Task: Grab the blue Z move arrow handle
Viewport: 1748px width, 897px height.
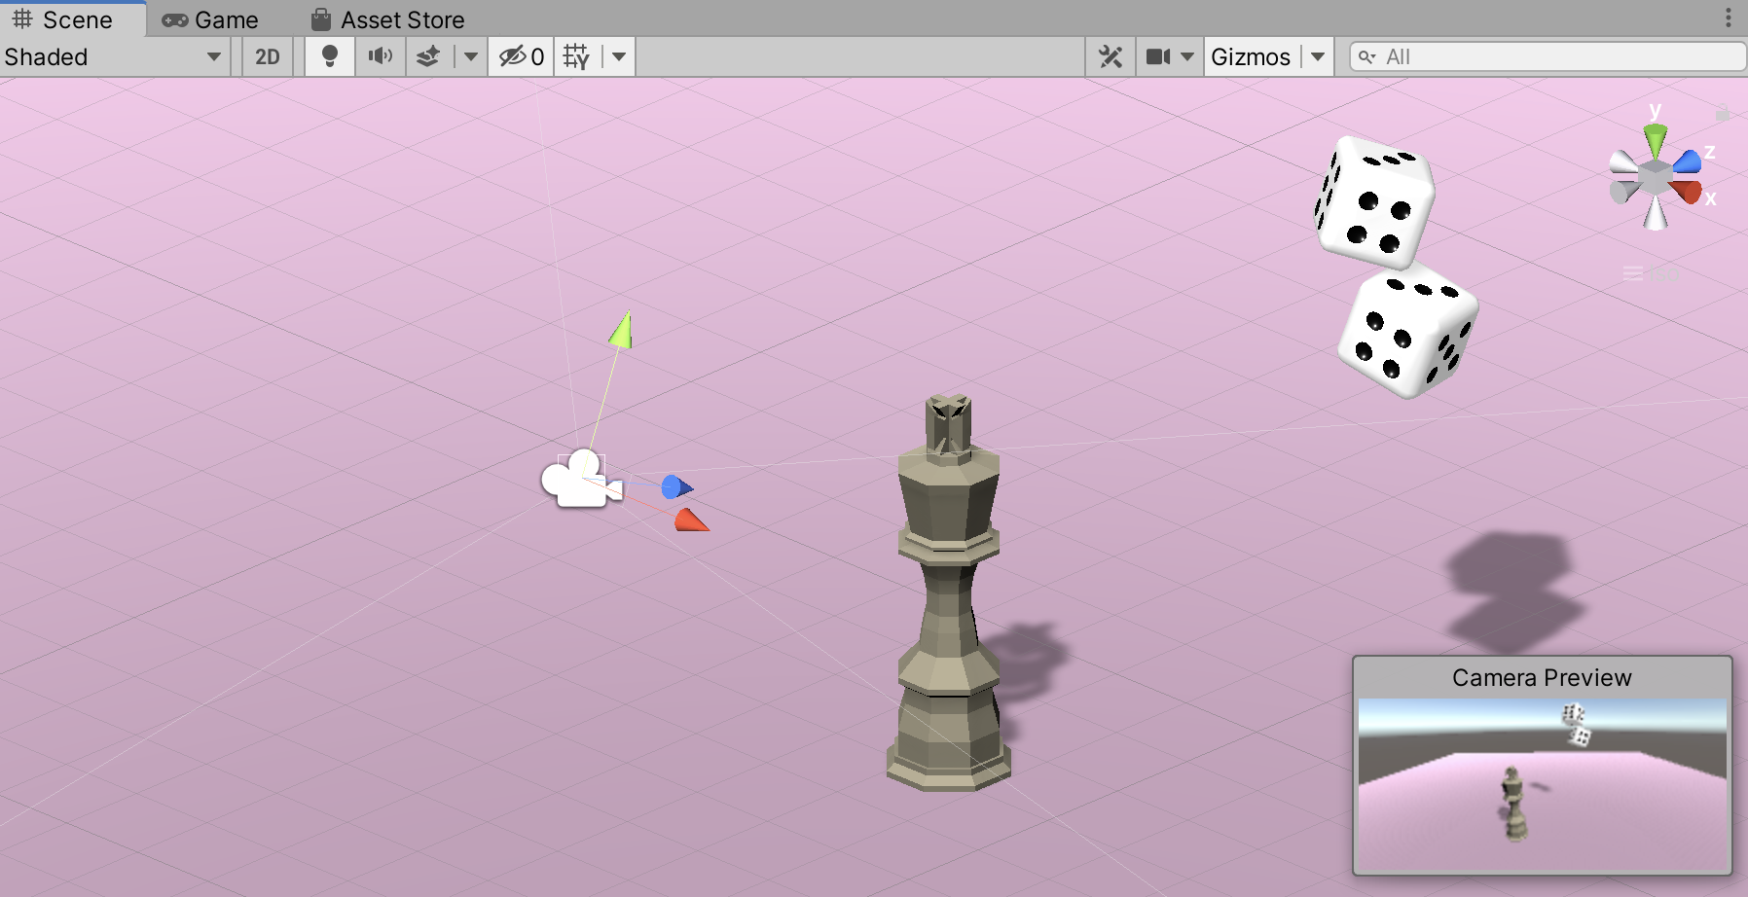Action: [676, 486]
